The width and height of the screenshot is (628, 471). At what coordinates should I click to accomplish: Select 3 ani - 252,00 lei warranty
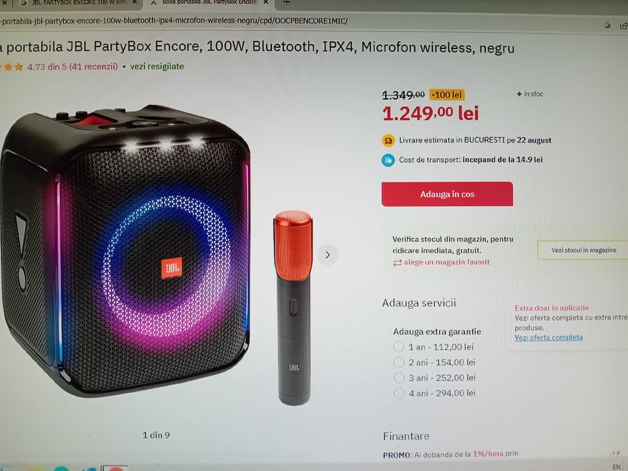tap(398, 377)
